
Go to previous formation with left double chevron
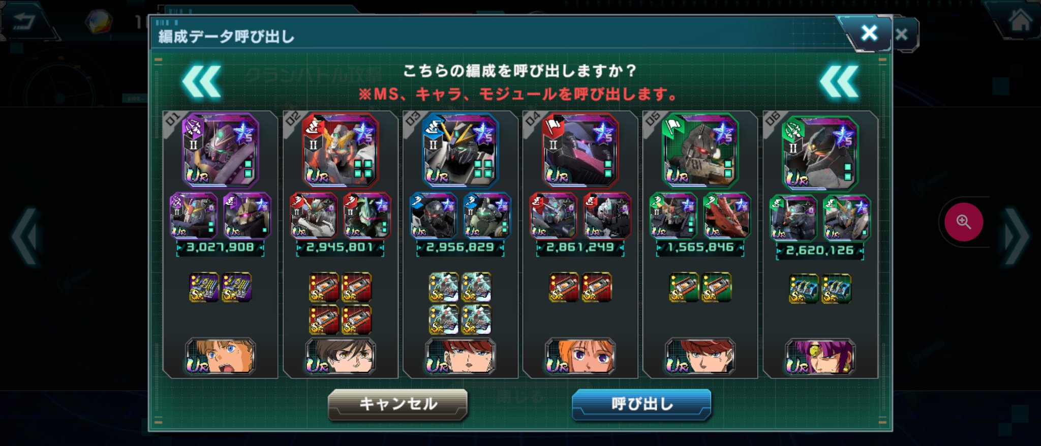click(202, 81)
